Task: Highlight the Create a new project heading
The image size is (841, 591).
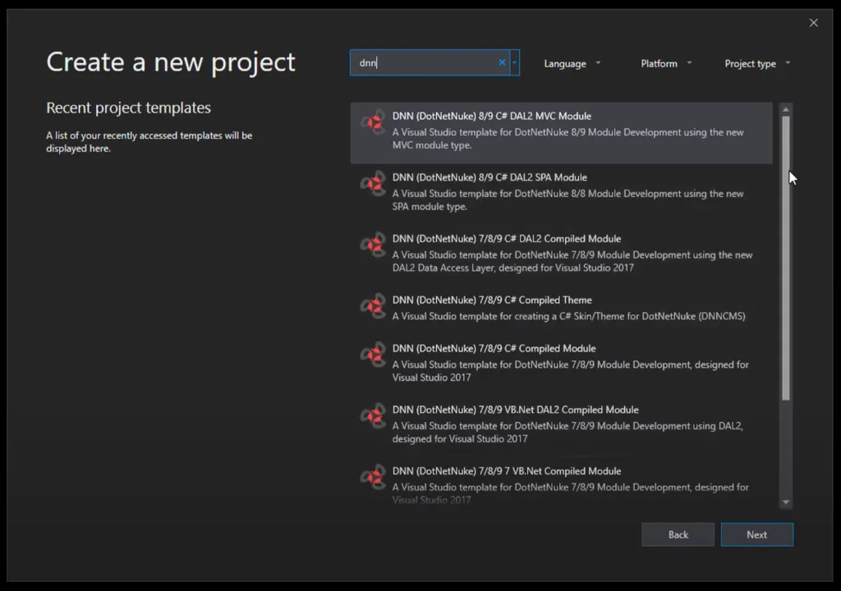Action: [170, 62]
